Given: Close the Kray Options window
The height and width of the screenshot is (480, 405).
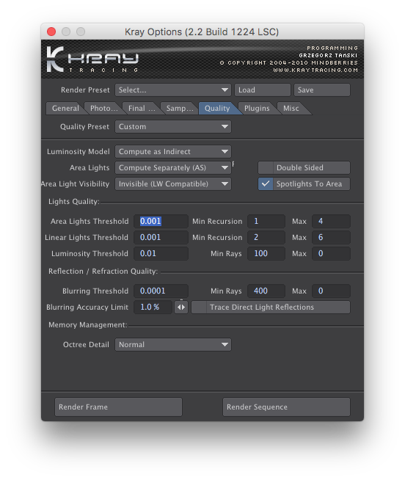Looking at the screenshot, I should [51, 32].
